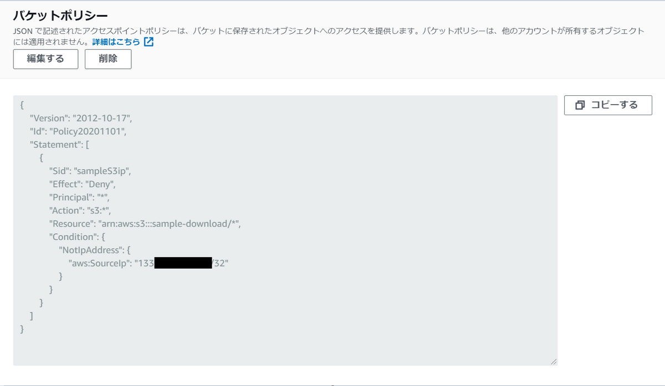Click the "Resource" arn:aws:s3 line
The image size is (665, 386).
pos(146,224)
